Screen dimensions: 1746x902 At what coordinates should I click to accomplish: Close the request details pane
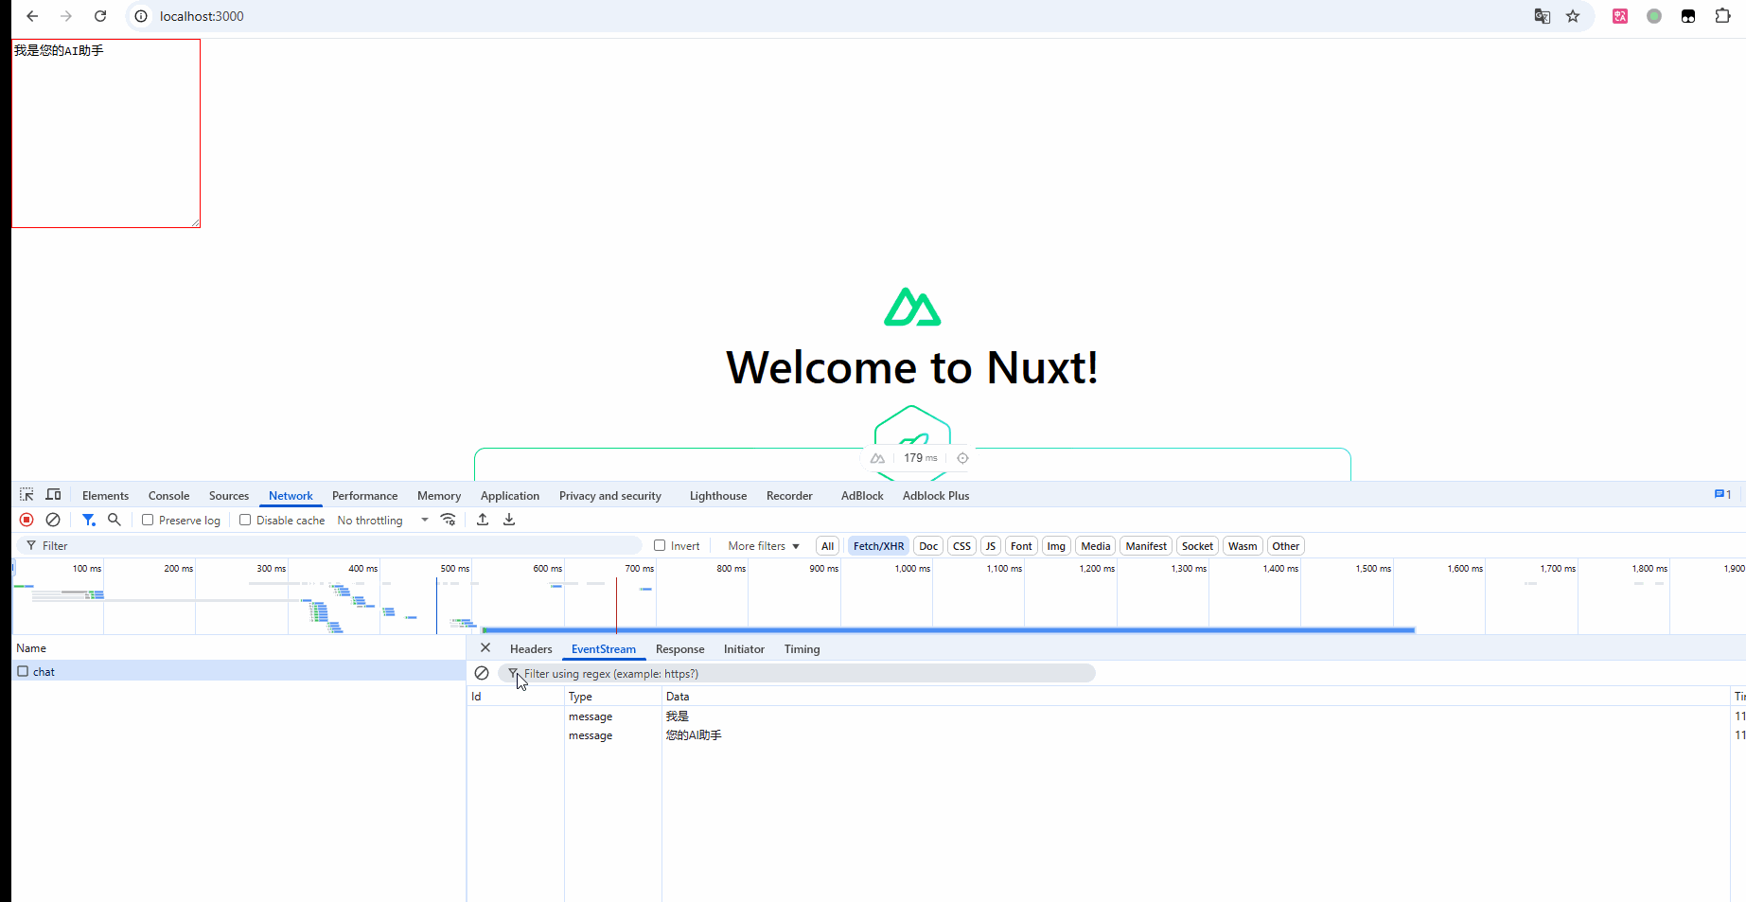coord(485,648)
